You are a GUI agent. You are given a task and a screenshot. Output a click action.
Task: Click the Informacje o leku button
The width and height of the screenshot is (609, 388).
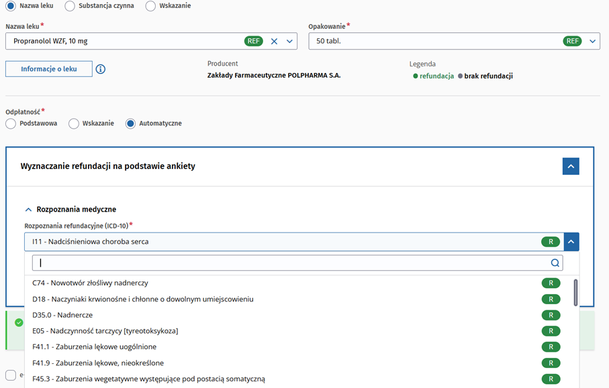tap(49, 69)
